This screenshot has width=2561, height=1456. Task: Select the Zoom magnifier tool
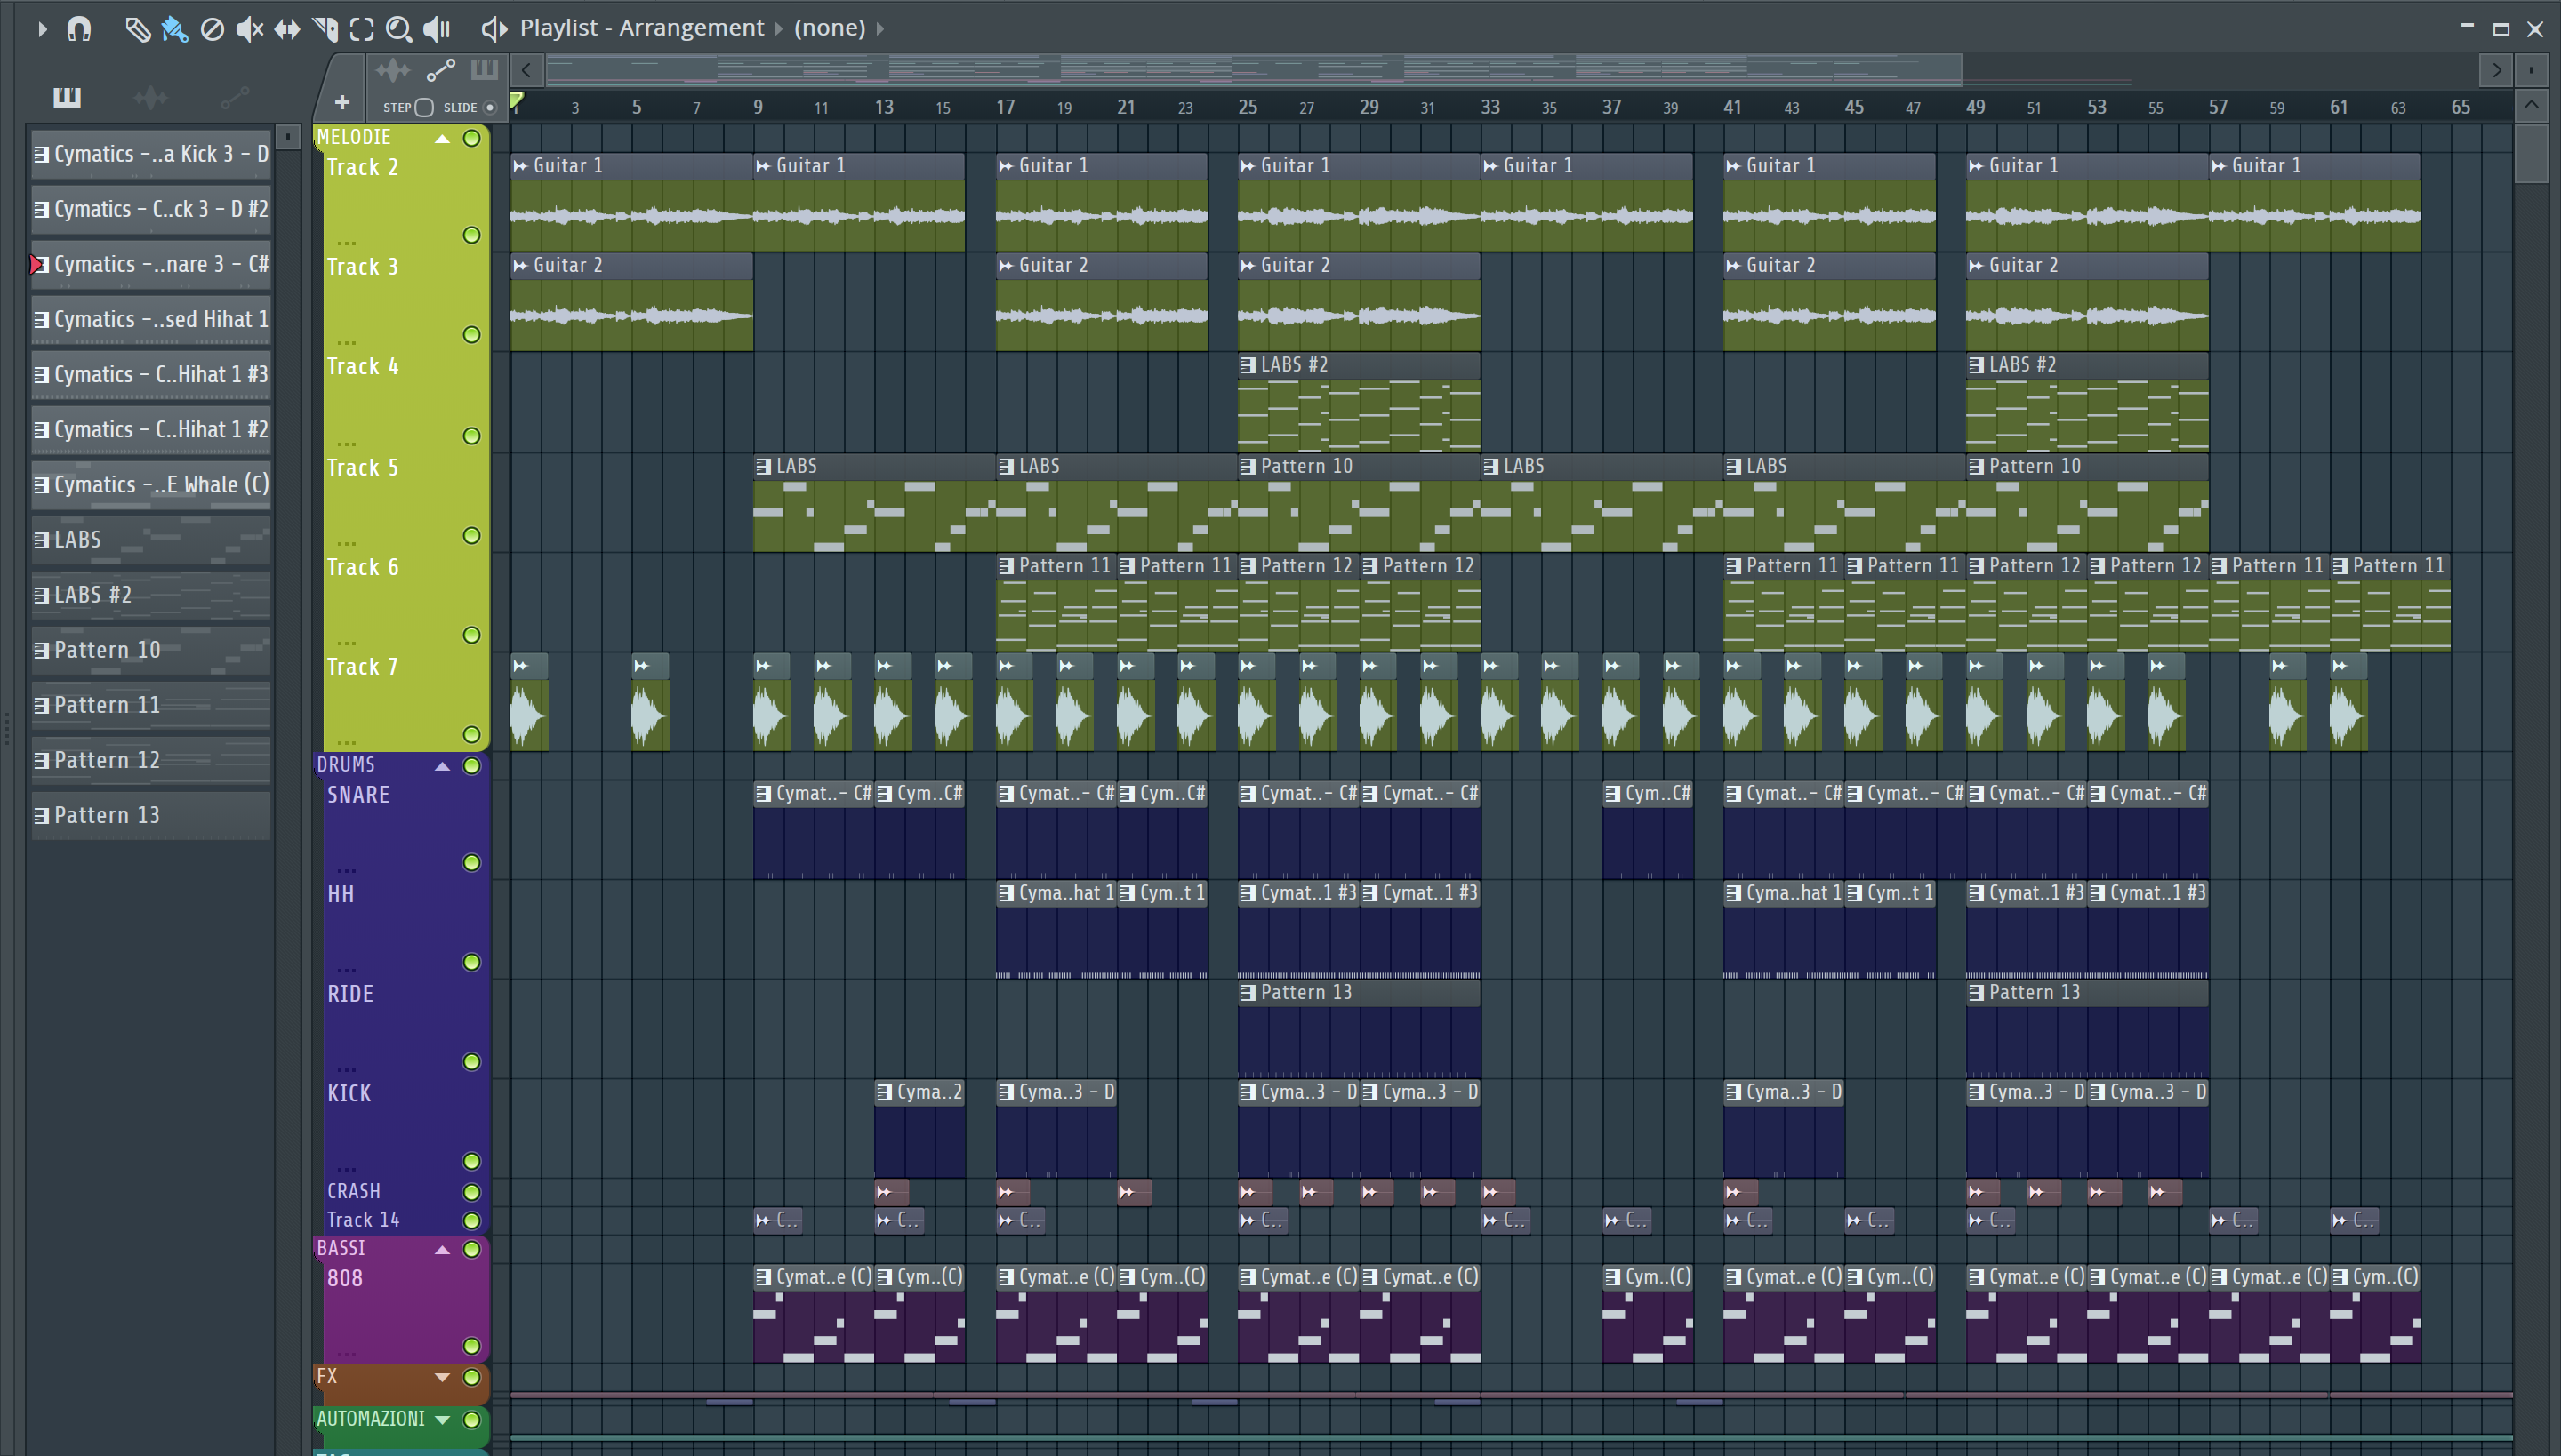pyautogui.click(x=399, y=29)
